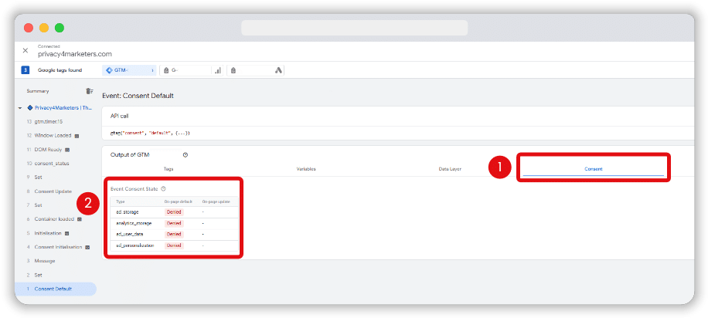Viewport: 708px width, 318px height.
Task: Click the browser address bar
Action: [x=355, y=28]
